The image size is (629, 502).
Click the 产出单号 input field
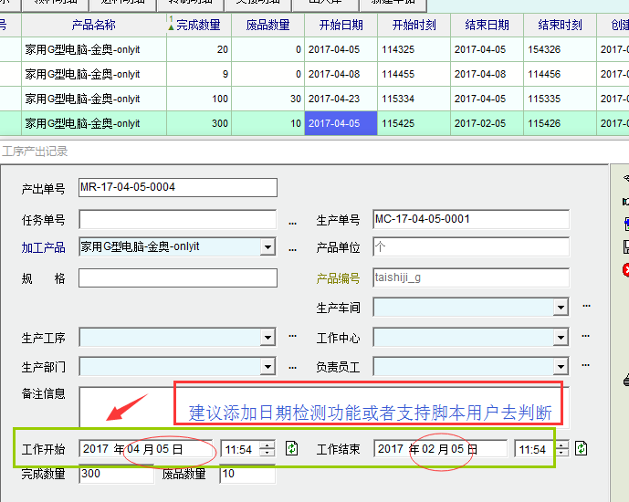coord(177,188)
